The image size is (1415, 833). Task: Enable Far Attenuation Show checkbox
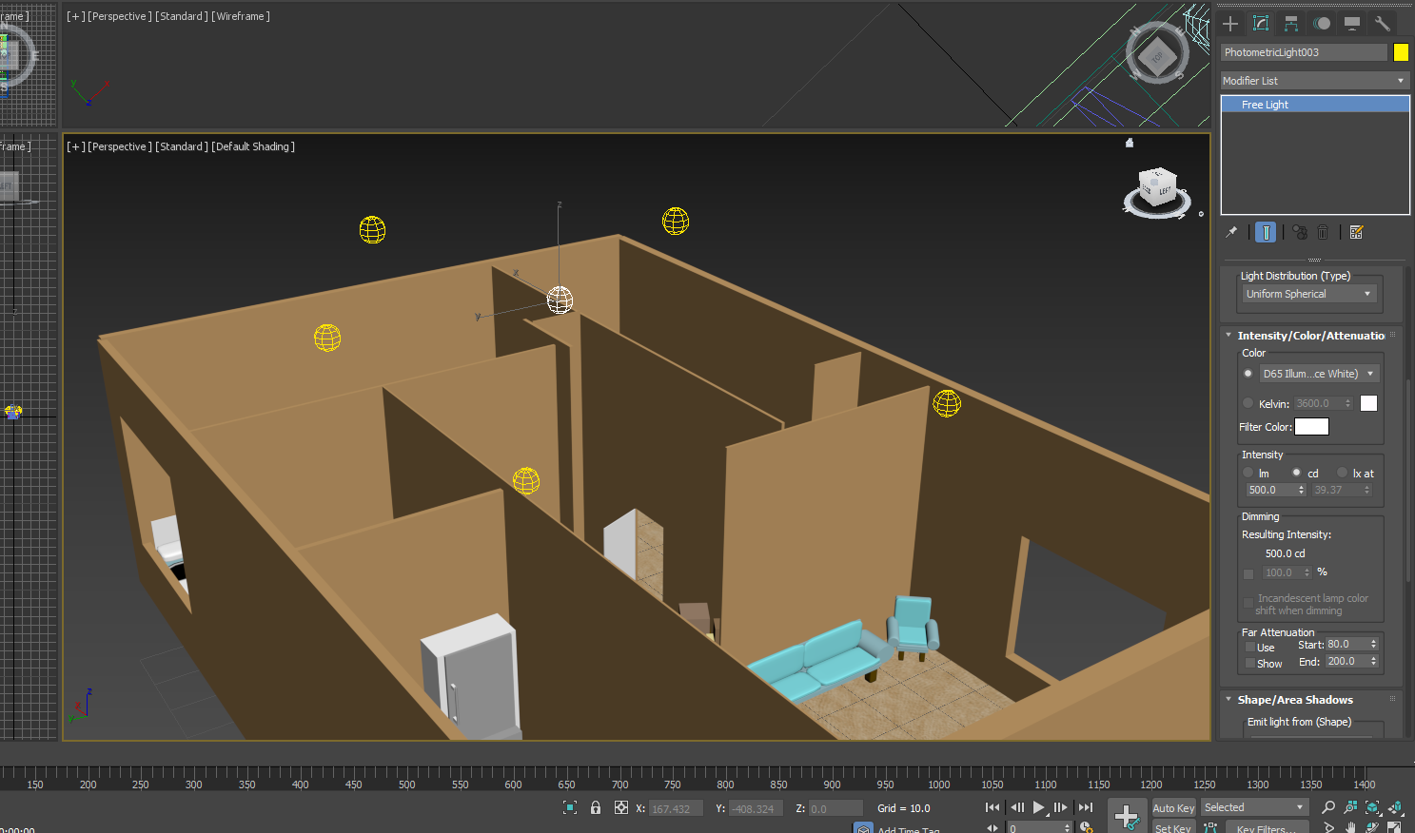1250,664
